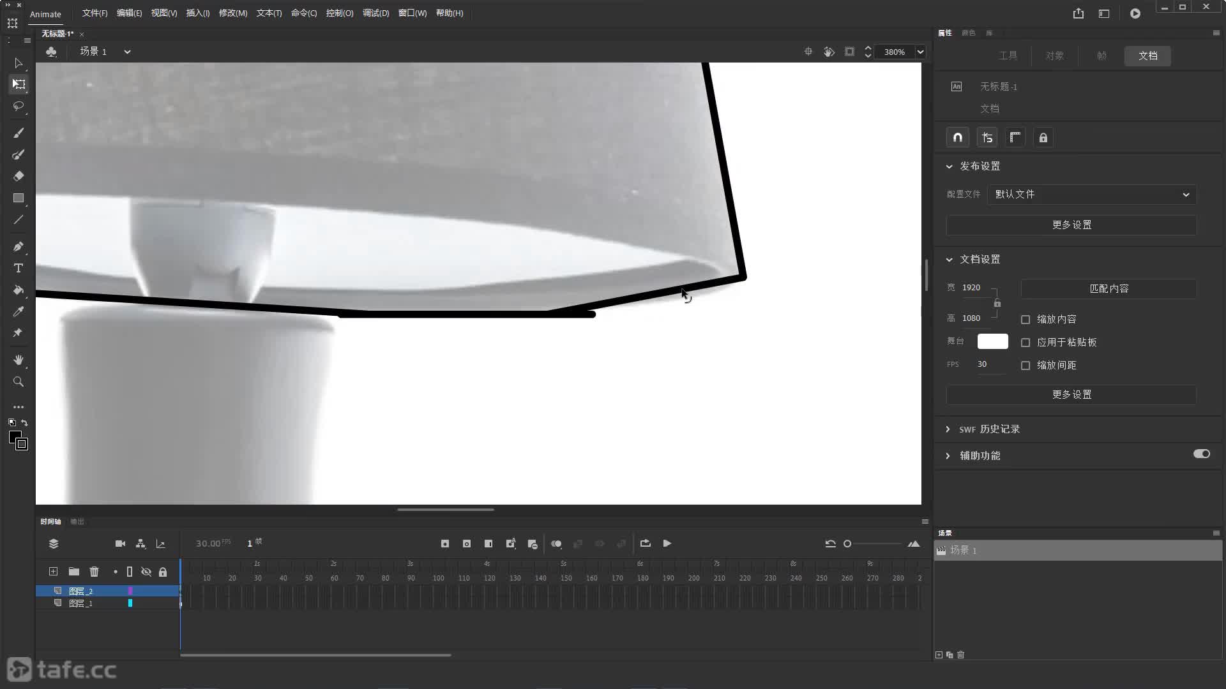Open the 修改(M) menu
The height and width of the screenshot is (689, 1226).
click(x=233, y=13)
